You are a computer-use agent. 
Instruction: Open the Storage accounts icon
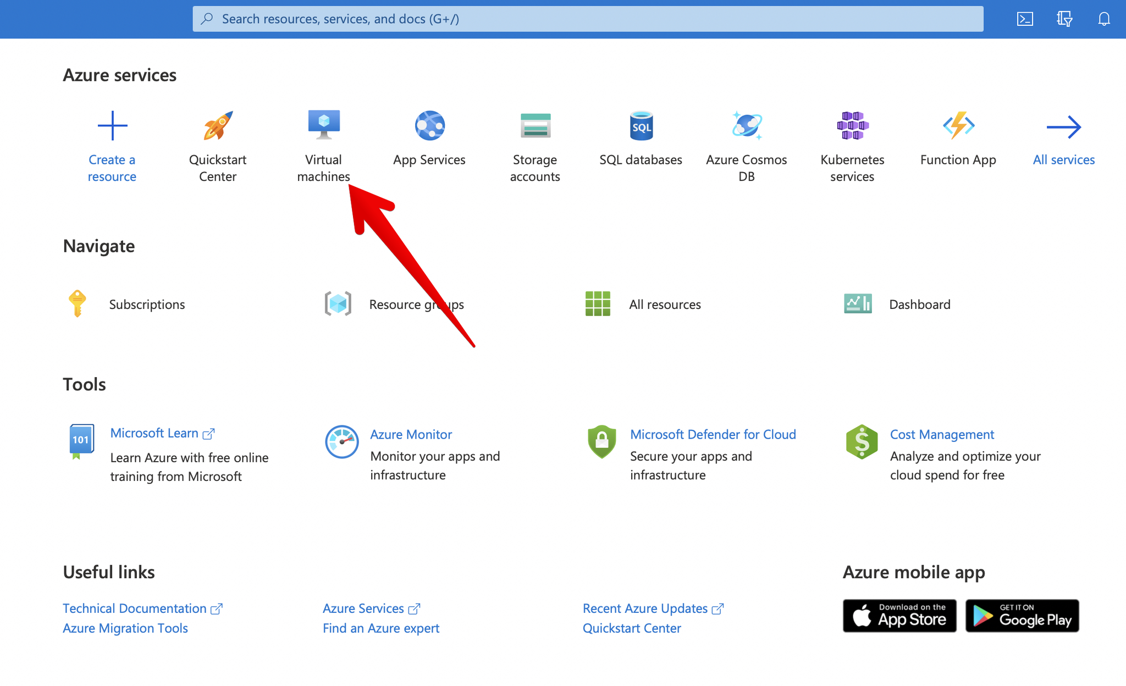(535, 125)
